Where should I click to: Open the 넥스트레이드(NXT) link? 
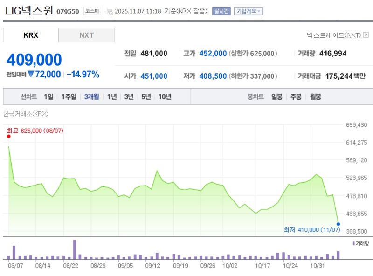tap(334, 35)
